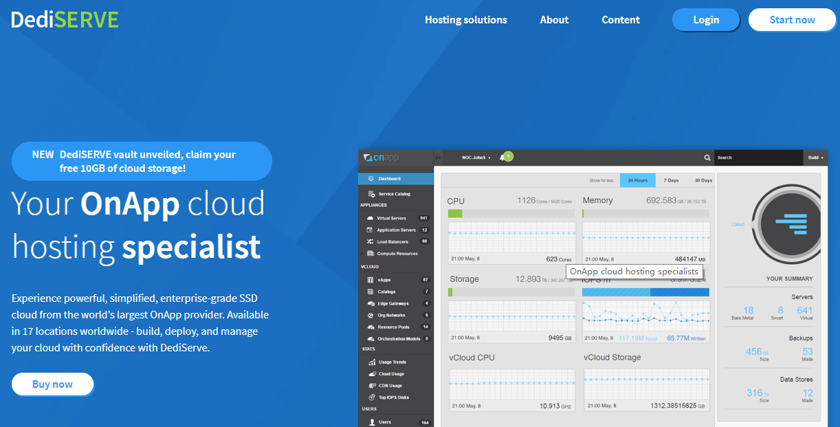
Task: Click the Resource Pools icon
Action: tap(371, 327)
